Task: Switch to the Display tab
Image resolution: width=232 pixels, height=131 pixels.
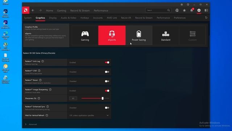Action: (53, 18)
